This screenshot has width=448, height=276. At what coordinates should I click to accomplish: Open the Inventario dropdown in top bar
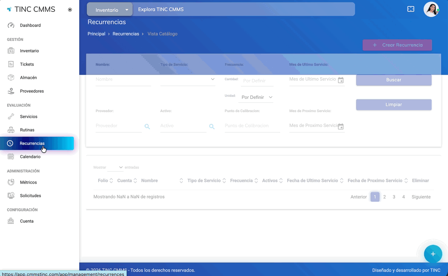110,10
